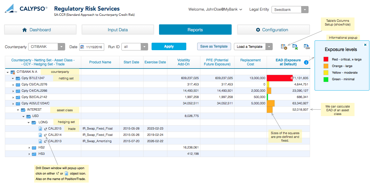370x184 pixels.
Task: Open the Run ID dropdown
Action: pos(144,47)
